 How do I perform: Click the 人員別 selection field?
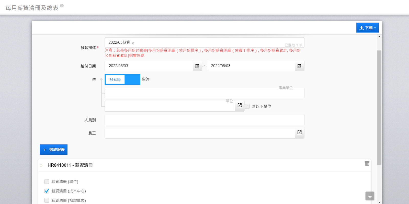click(204, 120)
